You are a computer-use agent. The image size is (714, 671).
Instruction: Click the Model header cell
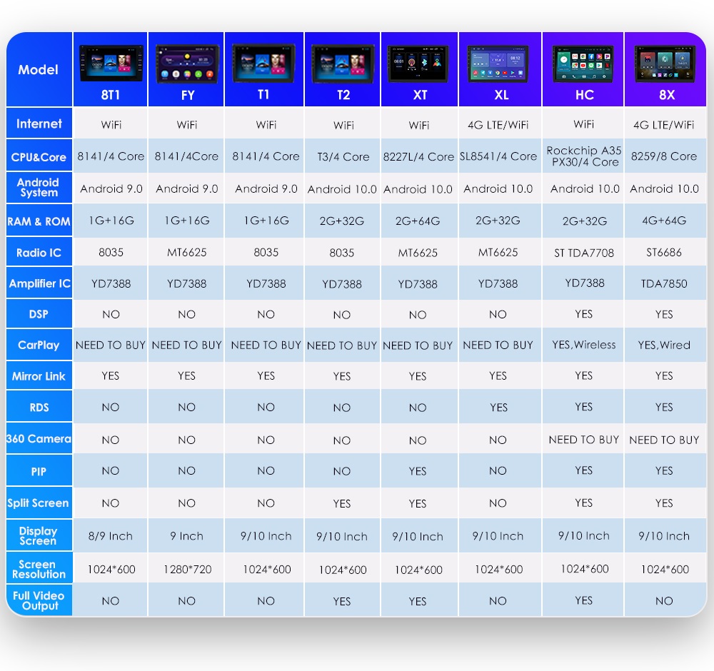(39, 70)
